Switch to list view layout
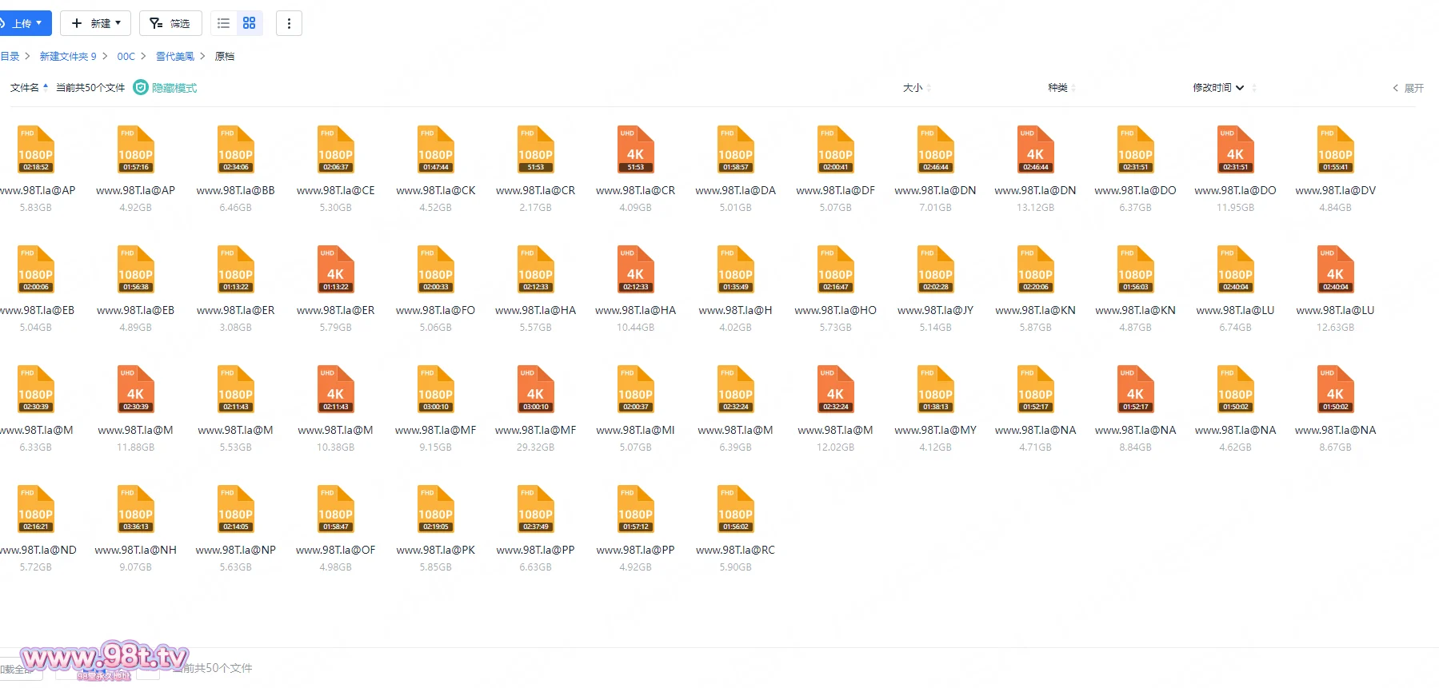 tap(224, 23)
